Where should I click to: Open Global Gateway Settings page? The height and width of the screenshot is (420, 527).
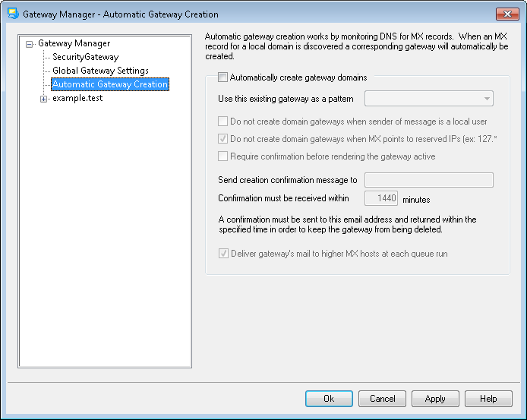point(100,71)
